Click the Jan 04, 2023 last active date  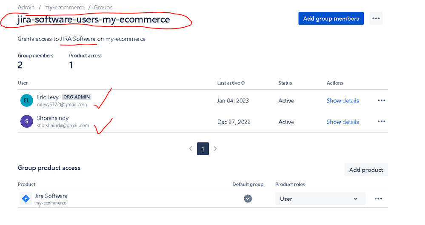[233, 101]
